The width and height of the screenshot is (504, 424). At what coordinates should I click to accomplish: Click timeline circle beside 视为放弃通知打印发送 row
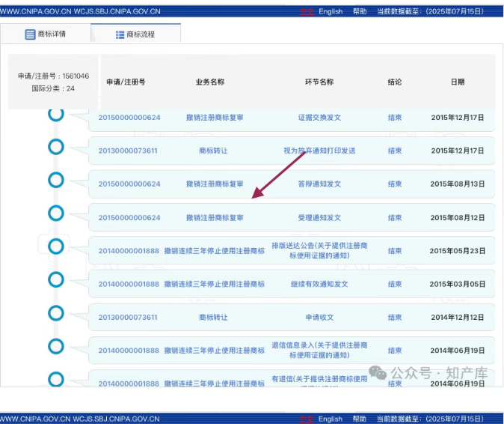(56, 147)
